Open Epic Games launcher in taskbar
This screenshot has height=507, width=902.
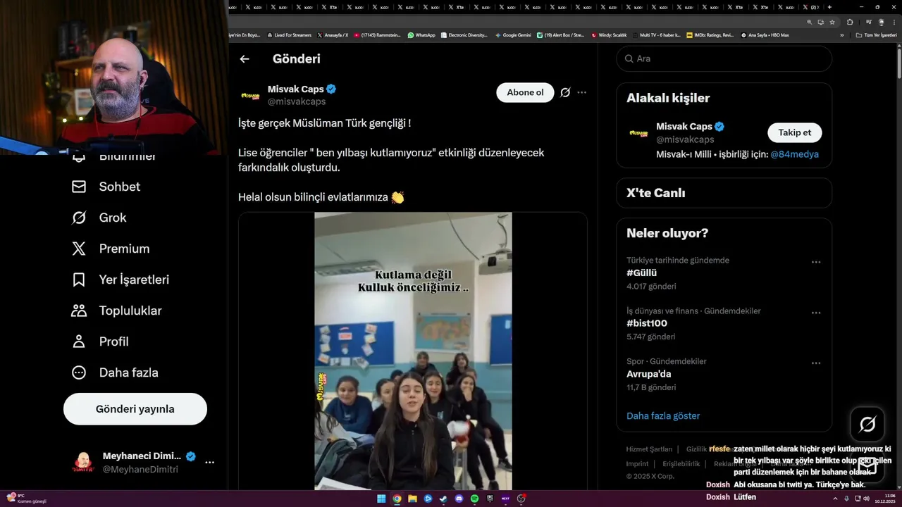coord(490,499)
